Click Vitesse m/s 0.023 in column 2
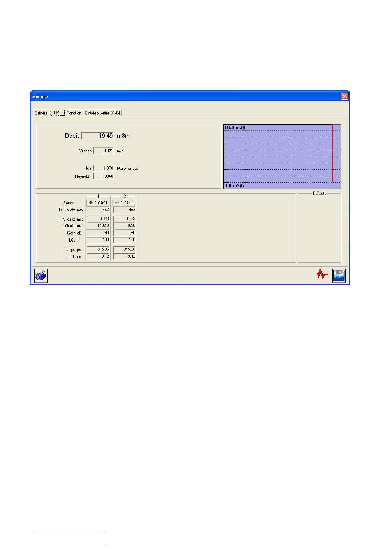This screenshot has height=549, width=383. (125, 219)
